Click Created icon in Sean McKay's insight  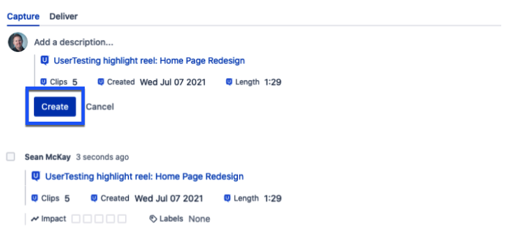94,198
